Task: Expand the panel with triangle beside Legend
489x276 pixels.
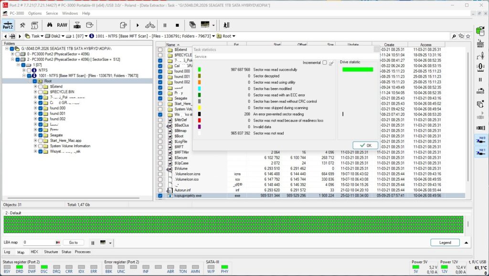Action: pos(466,243)
